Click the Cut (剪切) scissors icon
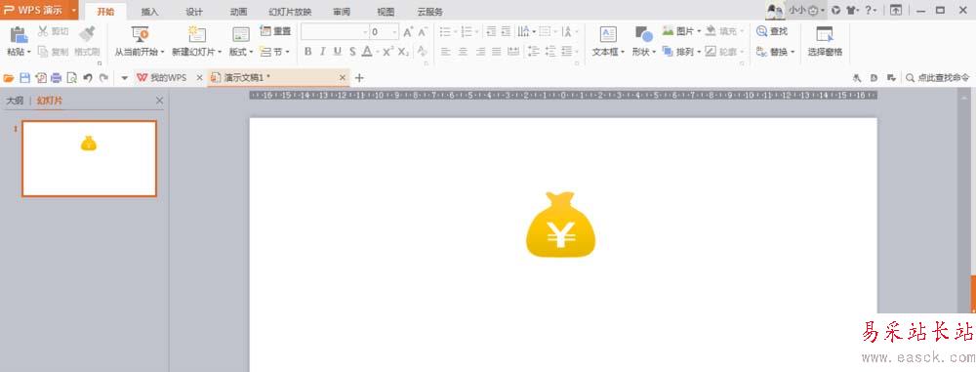This screenshot has width=976, height=372. (43, 31)
